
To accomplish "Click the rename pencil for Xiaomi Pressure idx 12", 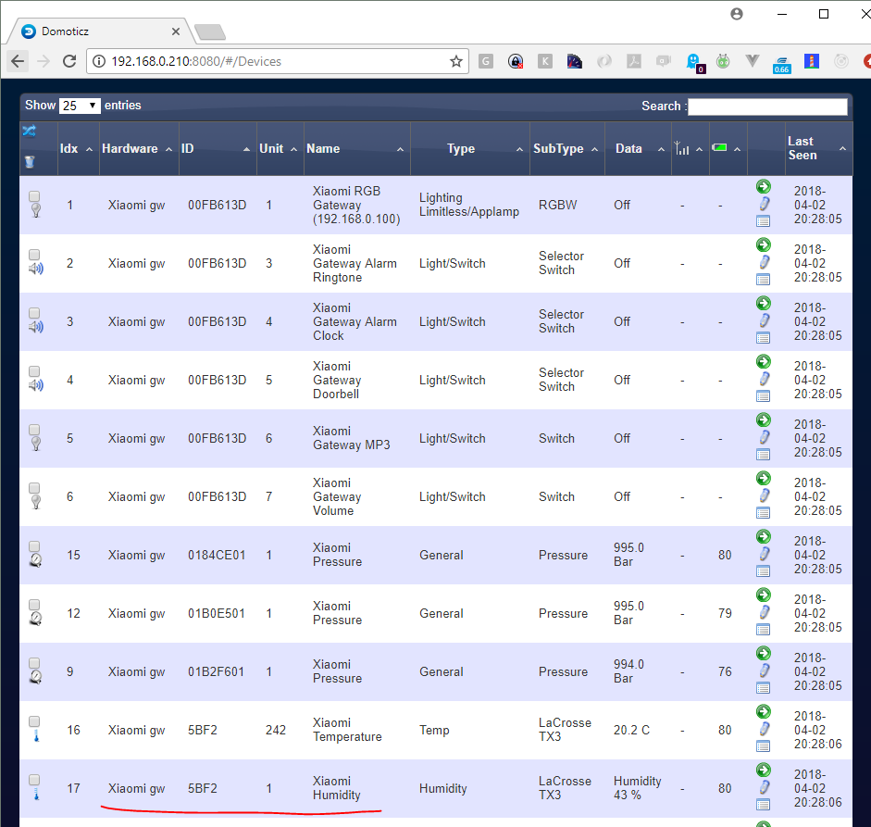I will 765,612.
